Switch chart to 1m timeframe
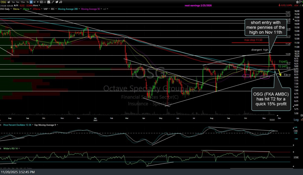 pos(13,2)
